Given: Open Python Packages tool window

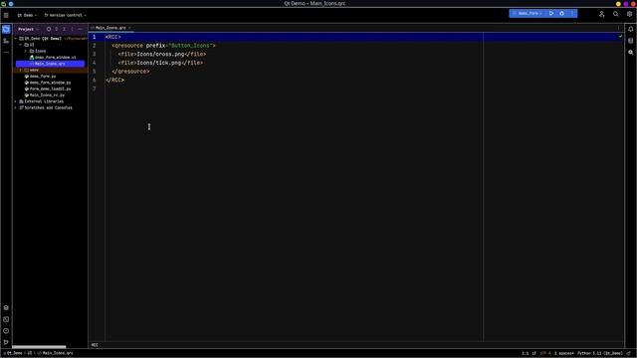Looking at the screenshot, I should (6, 307).
